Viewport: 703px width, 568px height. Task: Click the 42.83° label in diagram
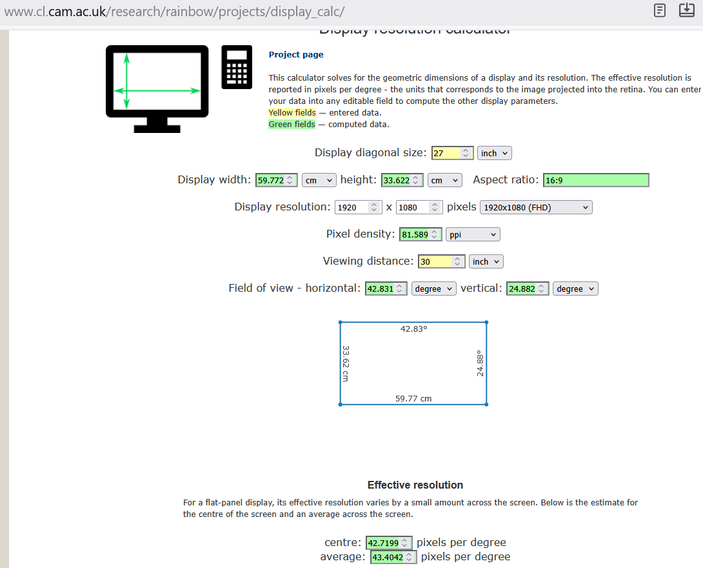pos(414,329)
